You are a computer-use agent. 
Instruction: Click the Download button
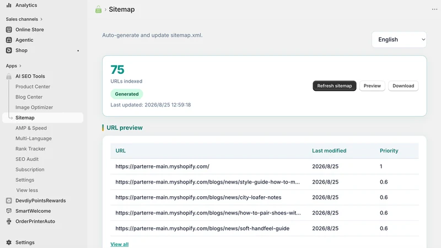click(x=404, y=86)
